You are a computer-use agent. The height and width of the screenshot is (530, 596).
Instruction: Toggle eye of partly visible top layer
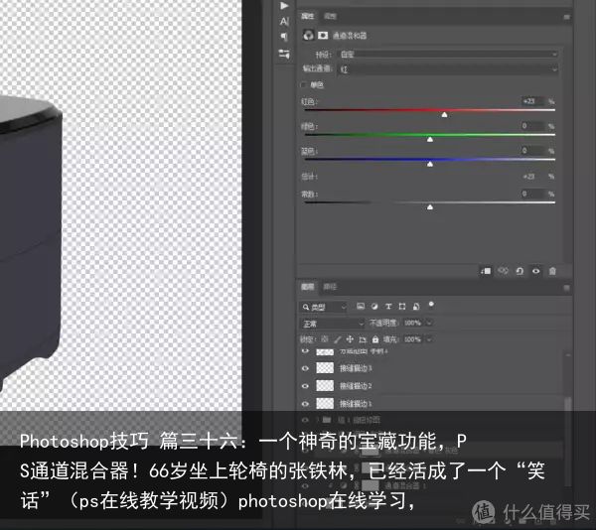(x=305, y=351)
